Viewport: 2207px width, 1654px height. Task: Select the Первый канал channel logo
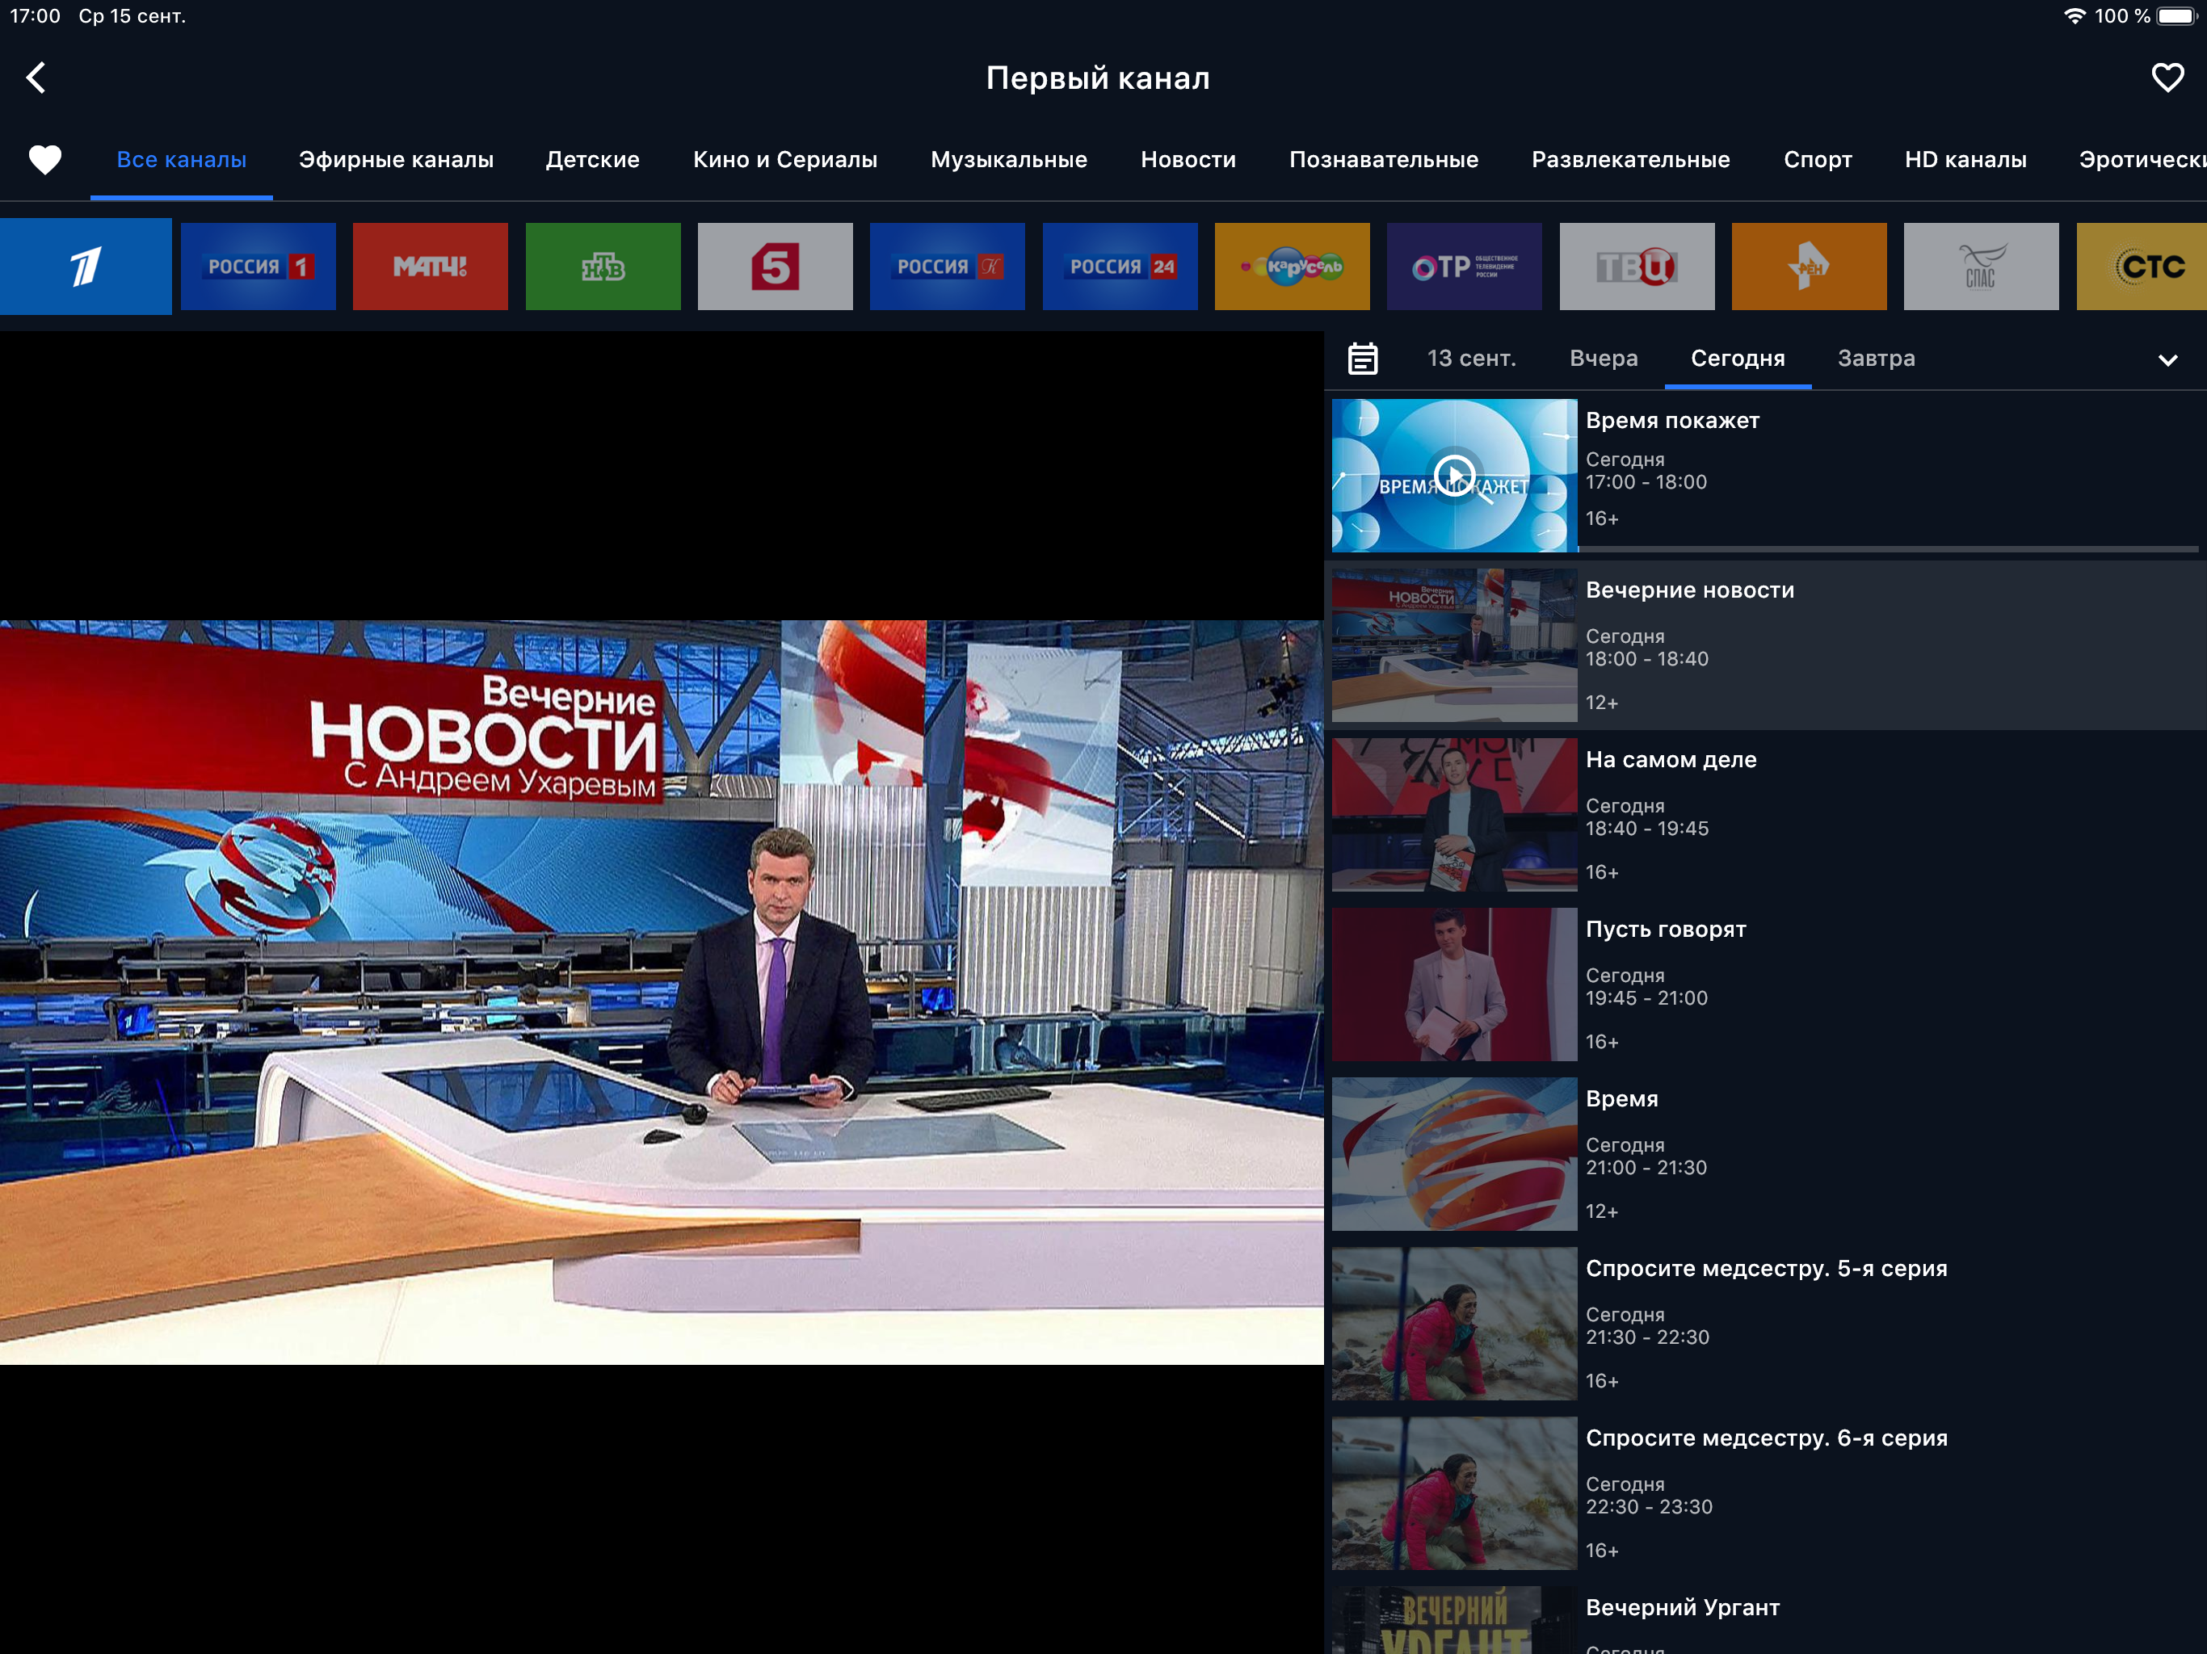point(86,267)
